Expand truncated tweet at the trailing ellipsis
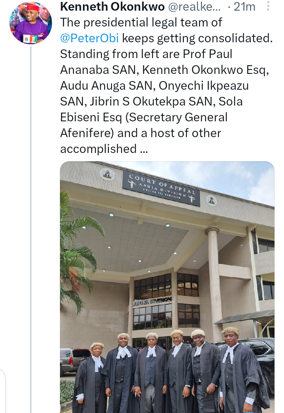284x413 pixels. point(144,150)
